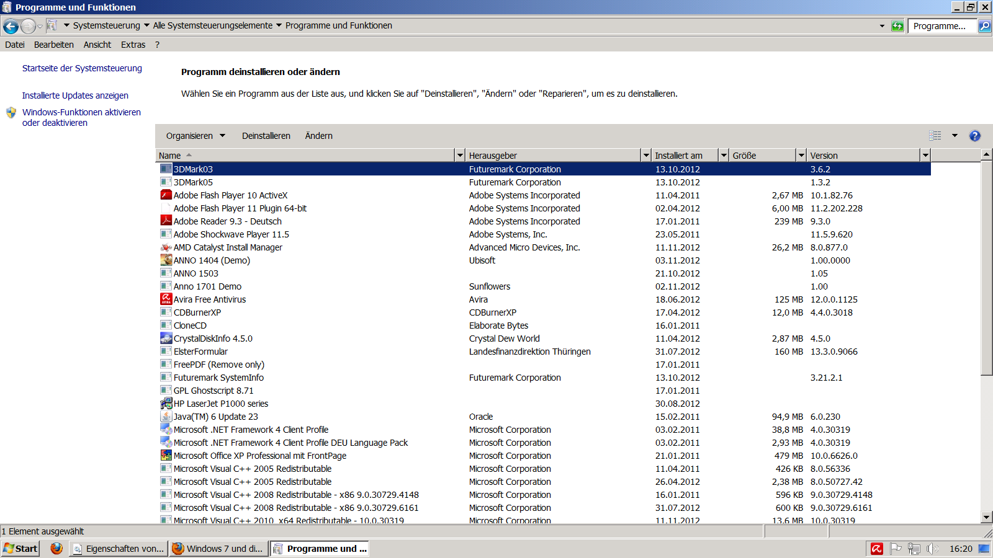Open Installierte Updates anzeigen link
Screen dimensions: 993x558
pyautogui.click(x=75, y=95)
